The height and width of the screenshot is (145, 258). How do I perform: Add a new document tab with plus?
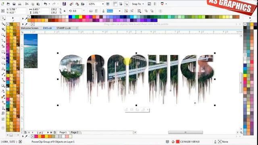[77, 28]
